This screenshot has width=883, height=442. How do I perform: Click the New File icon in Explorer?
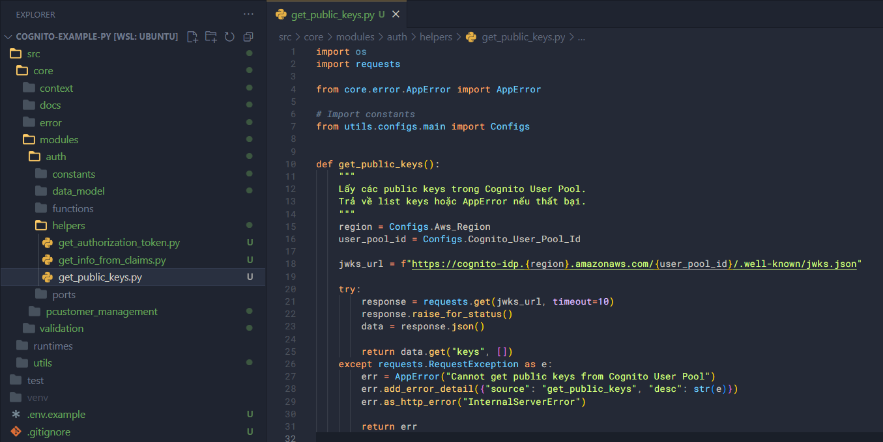click(192, 36)
